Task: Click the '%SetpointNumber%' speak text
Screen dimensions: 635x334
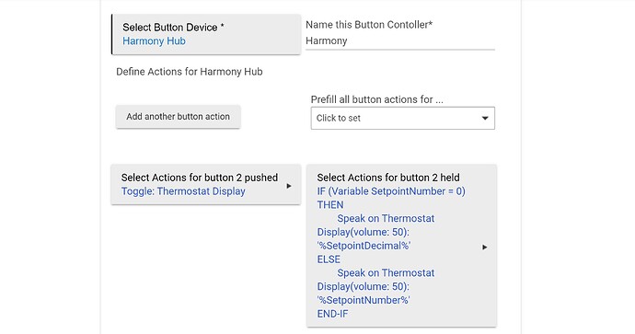Action: (x=364, y=300)
